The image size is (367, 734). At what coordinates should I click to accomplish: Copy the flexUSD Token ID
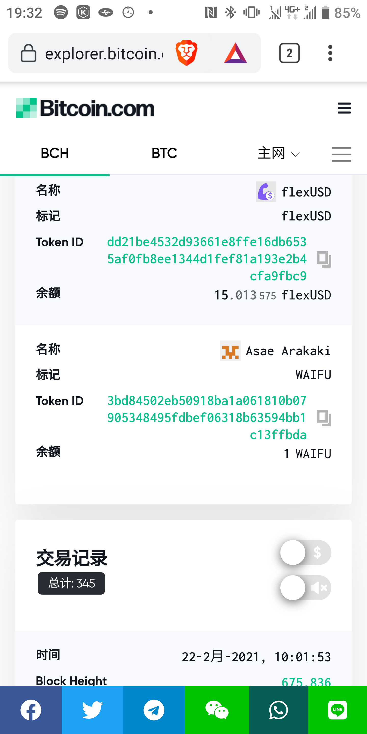pos(324,259)
